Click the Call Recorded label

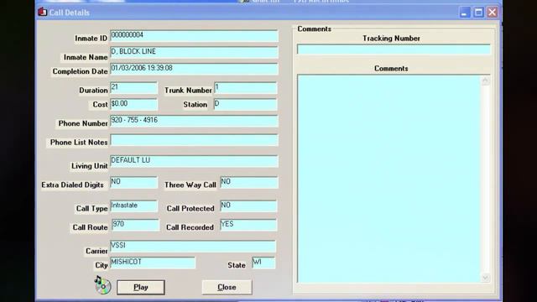(190, 227)
